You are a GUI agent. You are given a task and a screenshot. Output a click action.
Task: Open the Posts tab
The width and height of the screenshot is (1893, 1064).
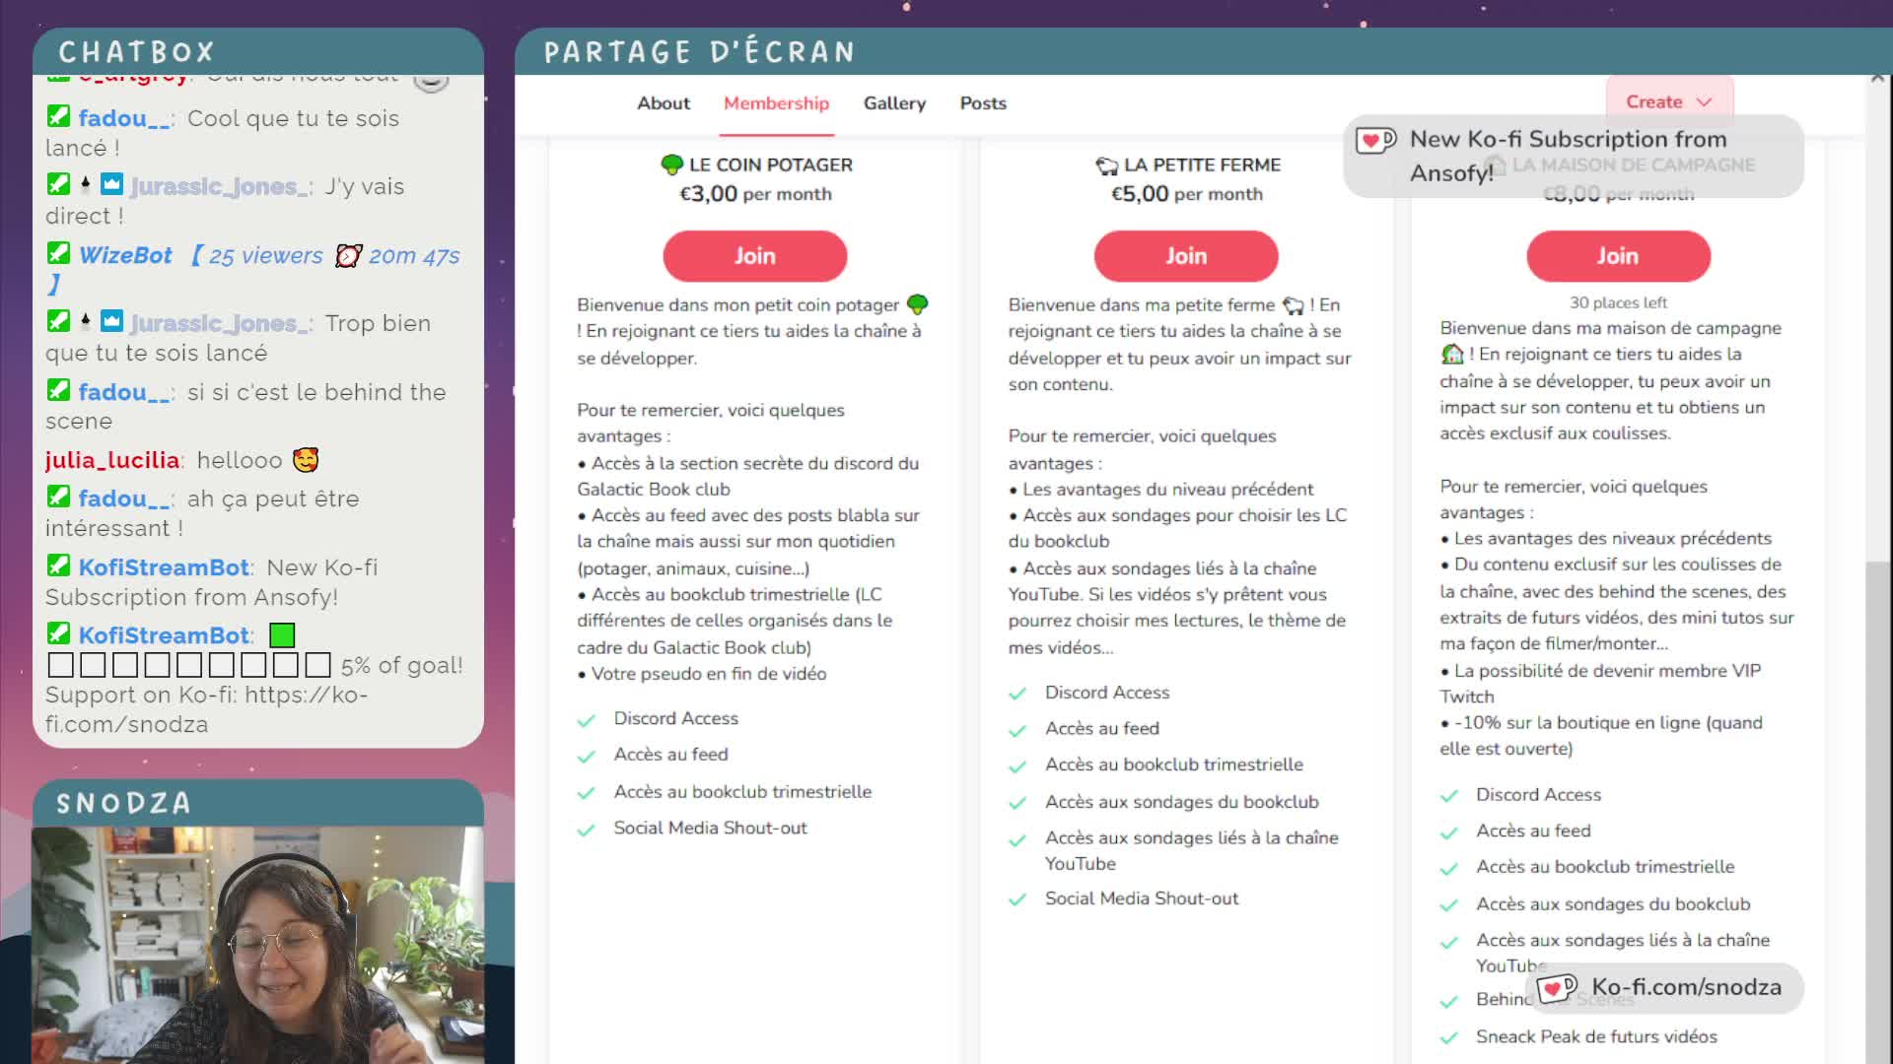click(x=983, y=103)
